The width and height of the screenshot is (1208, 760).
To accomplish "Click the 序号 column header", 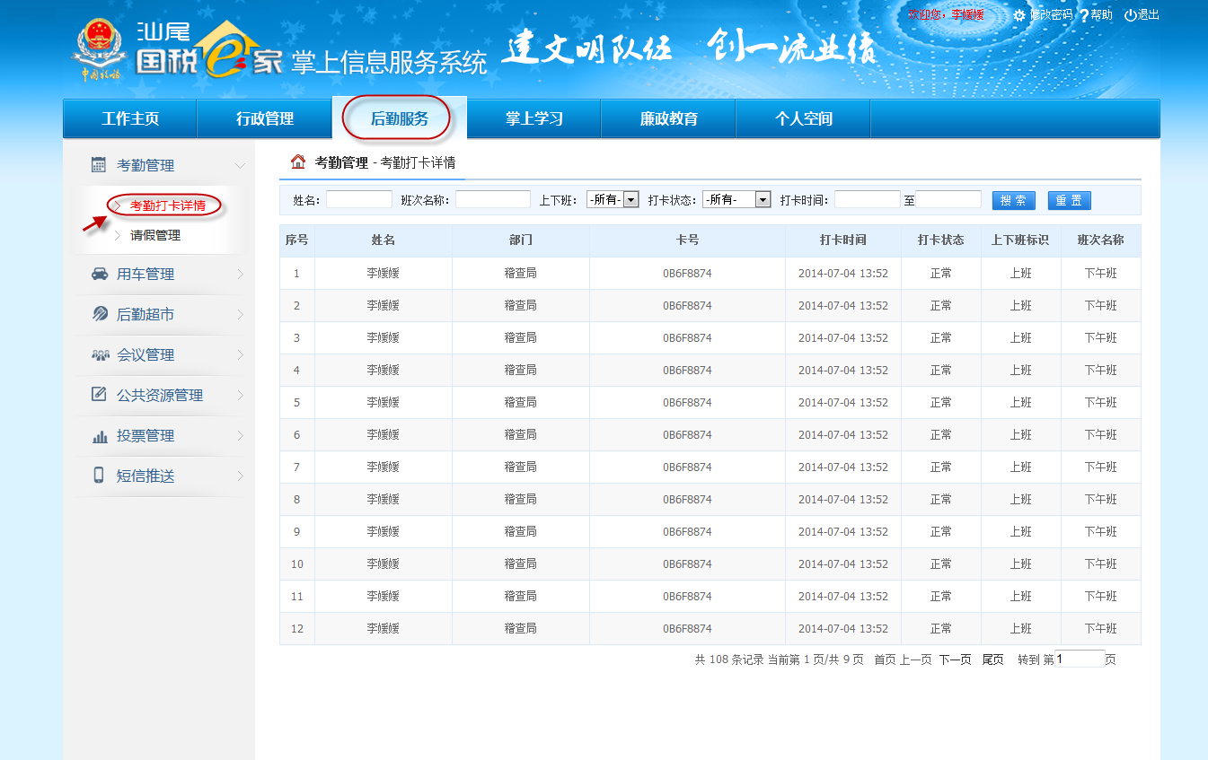I will (297, 240).
